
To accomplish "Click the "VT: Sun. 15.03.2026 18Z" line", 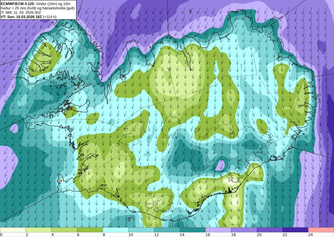I will (x=21, y=17).
